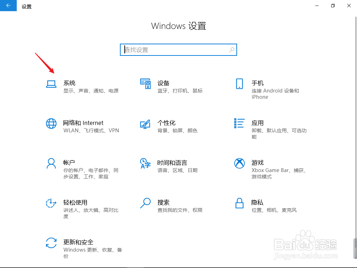The width and height of the screenshot is (357, 268).
Task: Click text 卸载、默认应用、可选功能
Action: [279, 134]
